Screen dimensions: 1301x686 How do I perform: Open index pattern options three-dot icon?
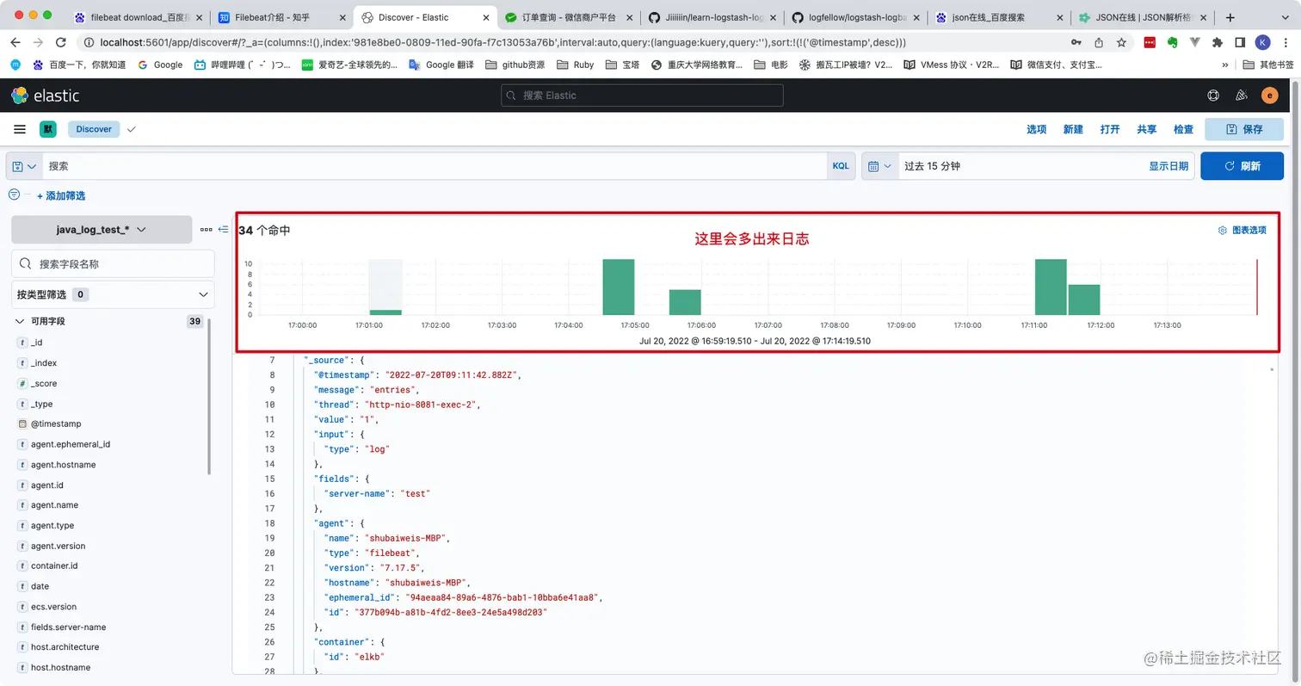click(x=206, y=230)
